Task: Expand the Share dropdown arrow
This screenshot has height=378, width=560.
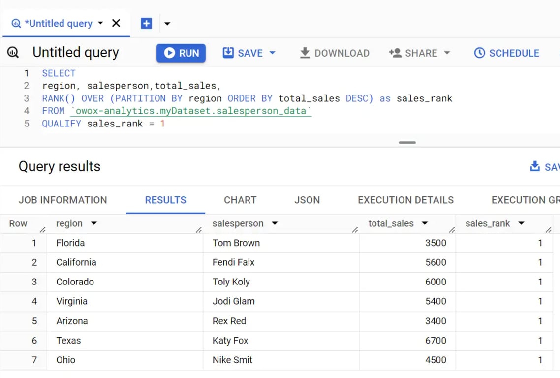Action: (x=447, y=53)
